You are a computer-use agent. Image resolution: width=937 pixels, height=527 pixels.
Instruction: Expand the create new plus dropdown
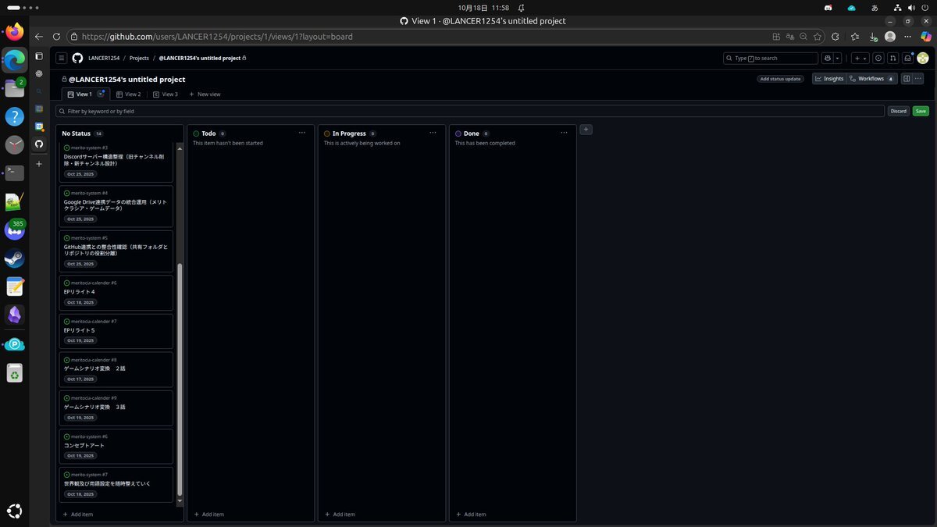pos(860,58)
